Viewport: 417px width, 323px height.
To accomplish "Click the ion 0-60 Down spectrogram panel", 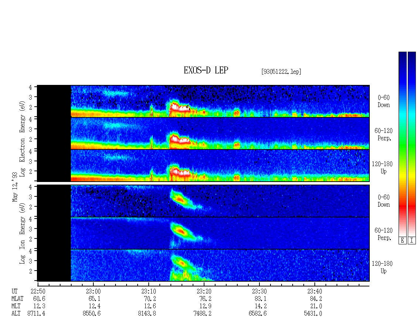I will [x=203, y=201].
